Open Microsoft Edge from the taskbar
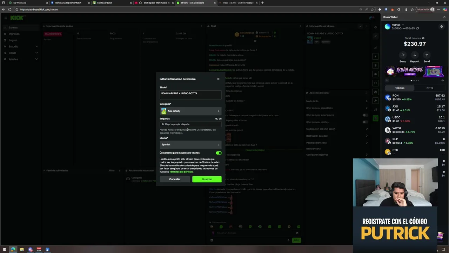Viewport: 449px width, 253px height. pos(13,250)
